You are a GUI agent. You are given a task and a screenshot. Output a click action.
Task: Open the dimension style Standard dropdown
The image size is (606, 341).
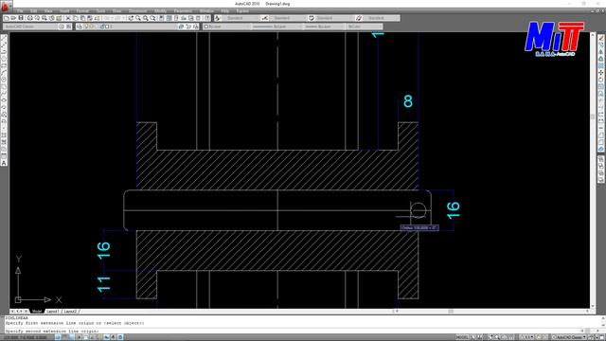point(287,18)
